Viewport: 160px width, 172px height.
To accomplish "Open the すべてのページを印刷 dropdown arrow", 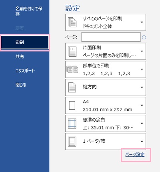I will tap(142, 22).
